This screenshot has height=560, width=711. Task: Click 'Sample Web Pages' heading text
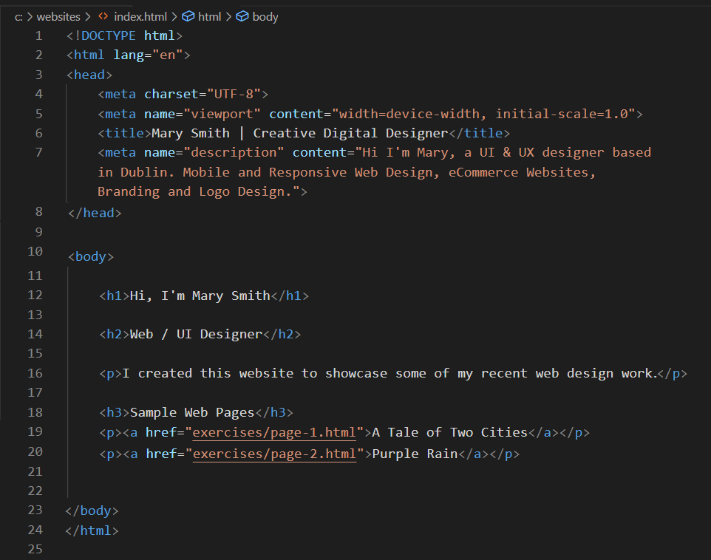click(192, 413)
